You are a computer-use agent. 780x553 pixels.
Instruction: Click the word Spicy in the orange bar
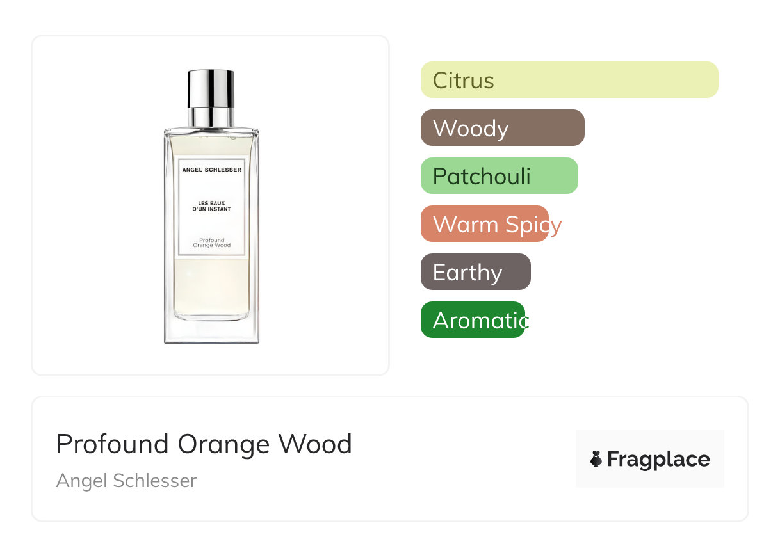point(533,225)
